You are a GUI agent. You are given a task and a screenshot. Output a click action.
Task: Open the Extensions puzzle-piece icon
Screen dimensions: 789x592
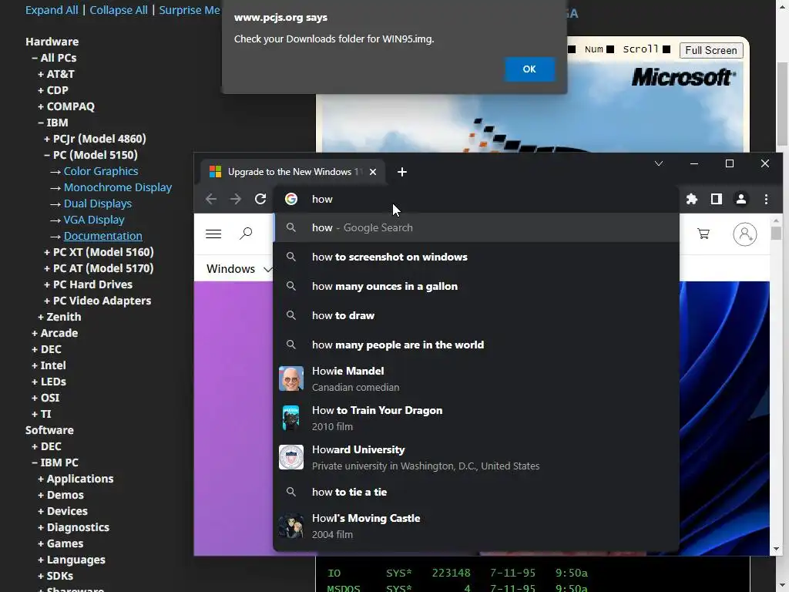click(692, 199)
